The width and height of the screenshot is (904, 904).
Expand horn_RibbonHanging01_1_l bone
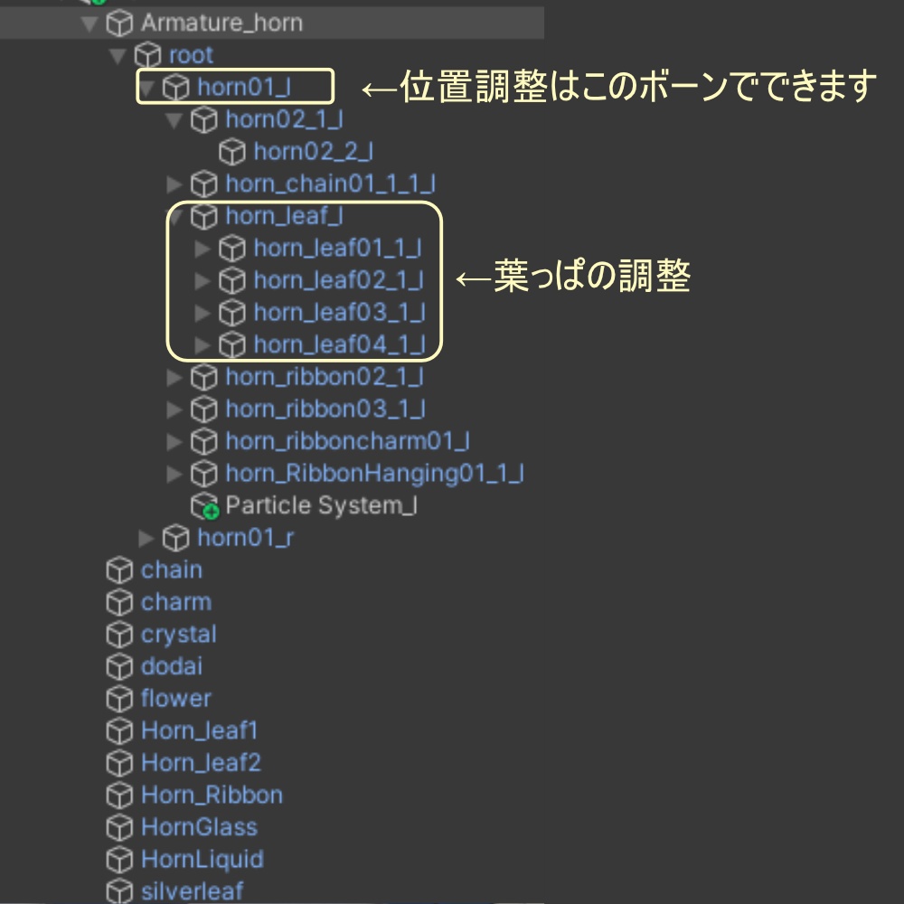point(175,474)
